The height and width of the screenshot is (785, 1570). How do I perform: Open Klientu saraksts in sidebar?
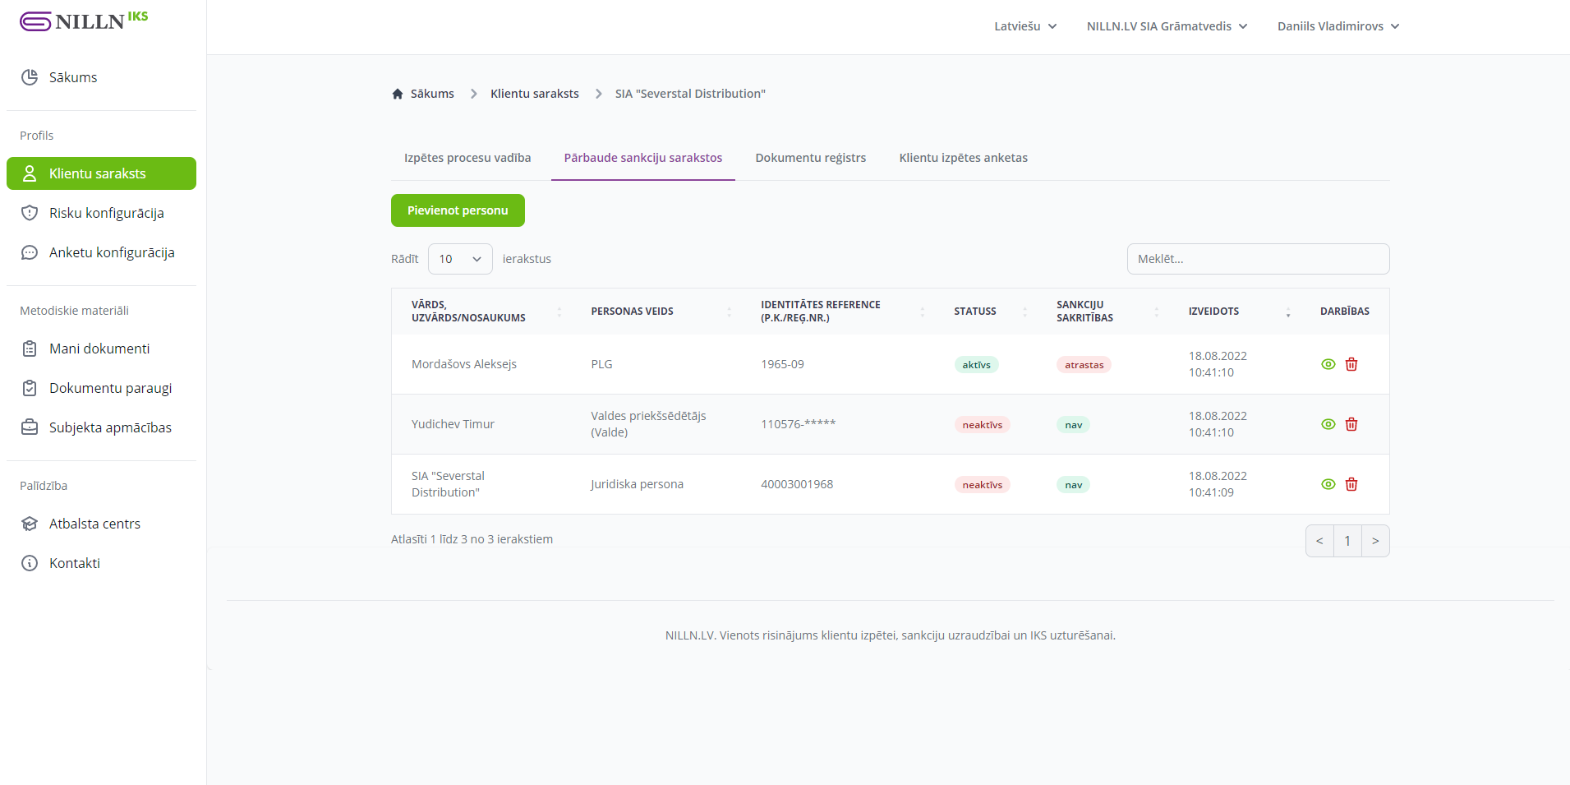pos(101,173)
